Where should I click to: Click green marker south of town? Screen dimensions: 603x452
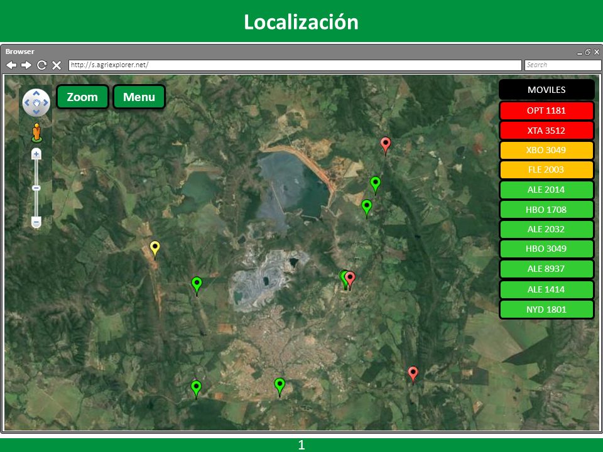tap(280, 387)
